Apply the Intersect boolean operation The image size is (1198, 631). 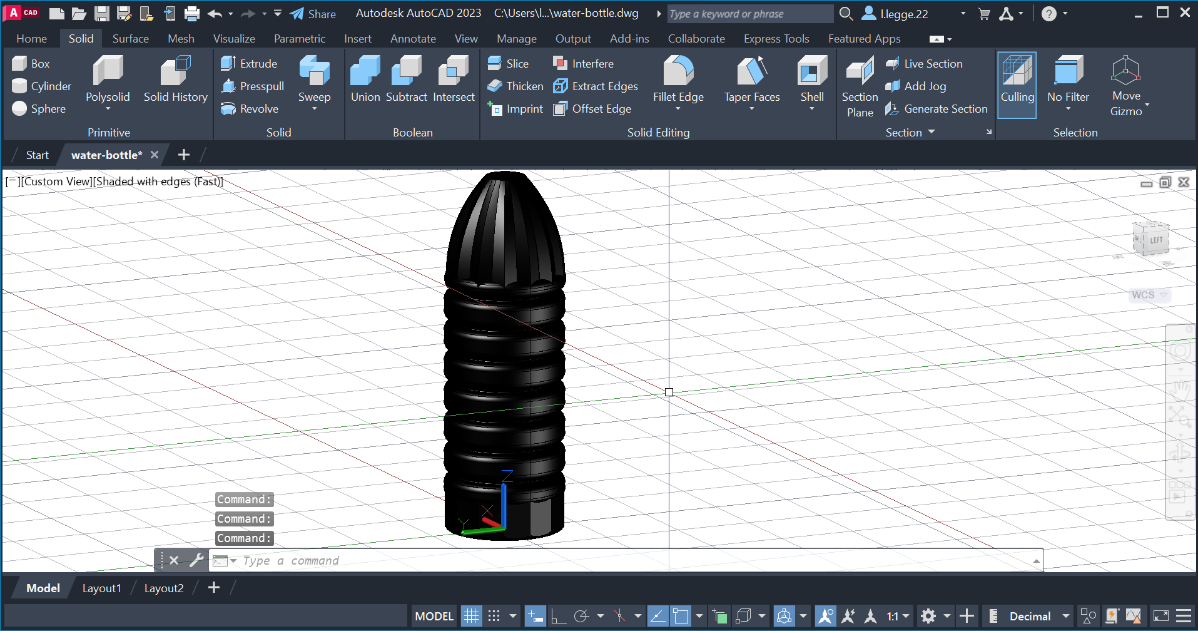(454, 79)
